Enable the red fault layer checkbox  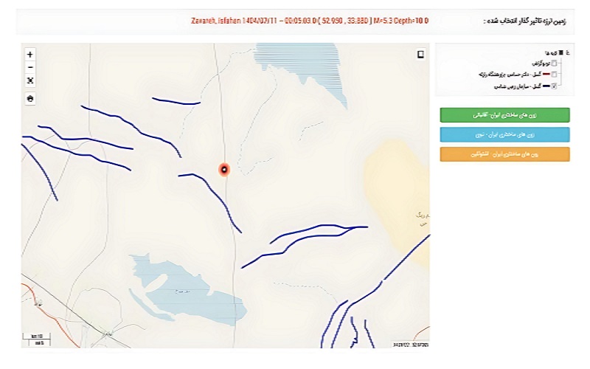click(x=555, y=75)
